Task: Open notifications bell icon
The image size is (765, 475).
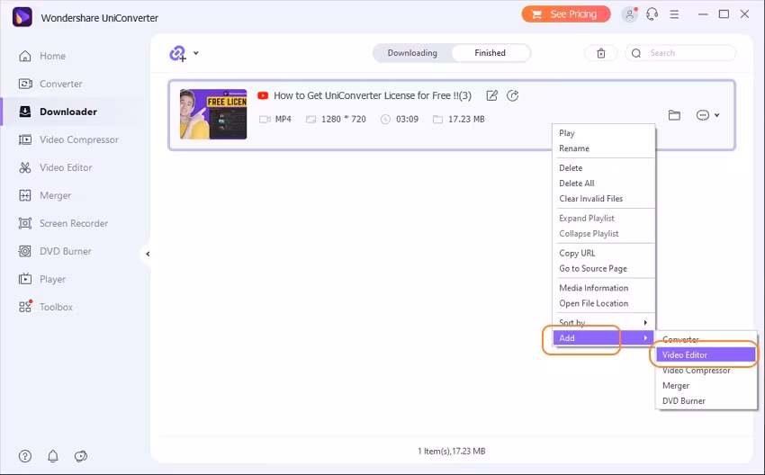Action: [53, 456]
